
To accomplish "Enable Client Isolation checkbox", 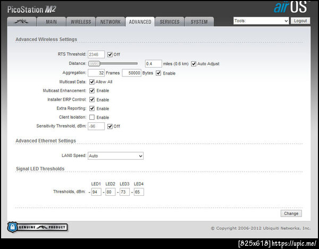I will click(x=92, y=117).
